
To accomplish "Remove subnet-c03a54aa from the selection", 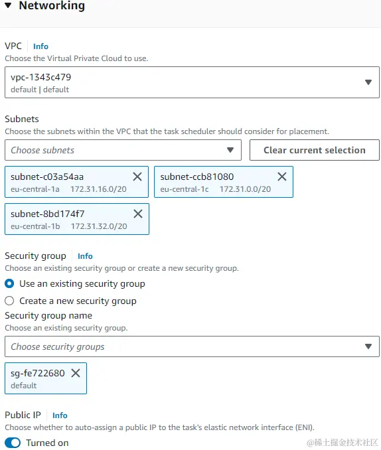I will (137, 177).
